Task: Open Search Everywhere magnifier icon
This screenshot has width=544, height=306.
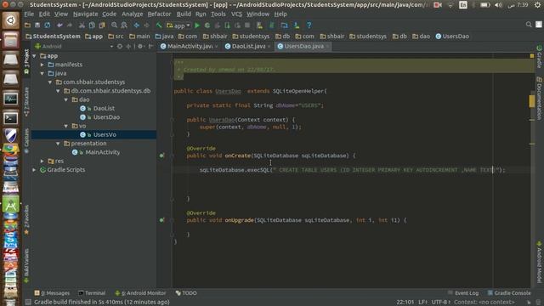Action: [529, 25]
